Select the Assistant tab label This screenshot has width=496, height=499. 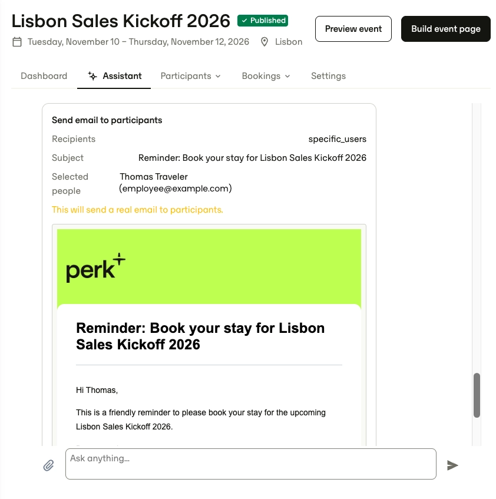coord(122,76)
